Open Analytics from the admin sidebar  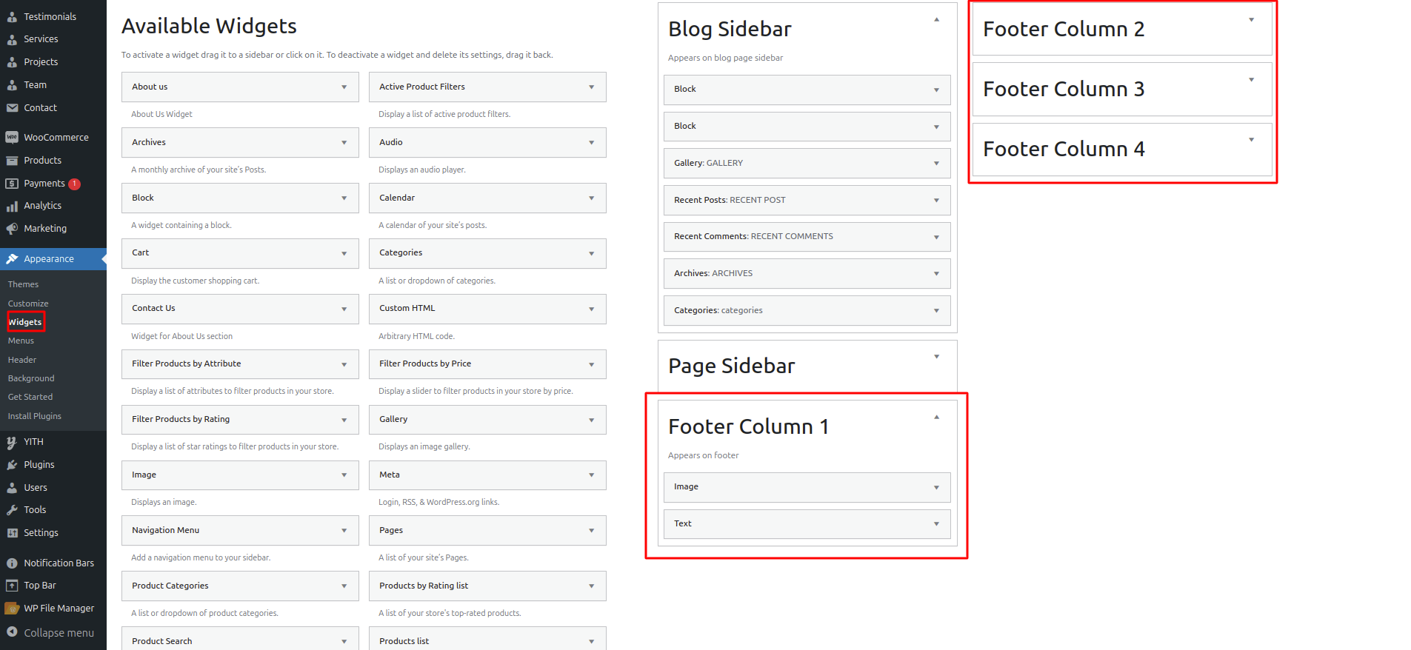pyautogui.click(x=13, y=206)
